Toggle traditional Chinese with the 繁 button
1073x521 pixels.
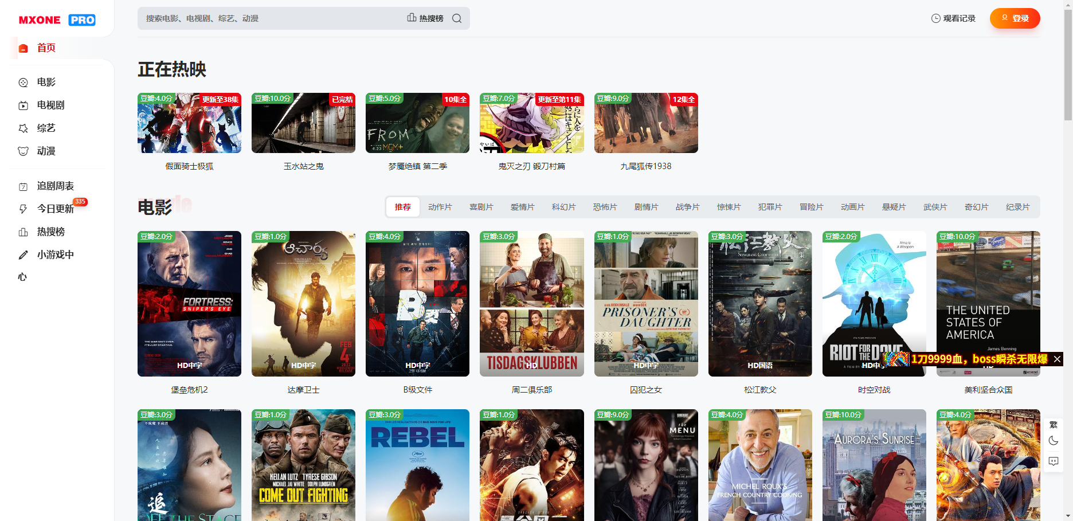pos(1054,425)
